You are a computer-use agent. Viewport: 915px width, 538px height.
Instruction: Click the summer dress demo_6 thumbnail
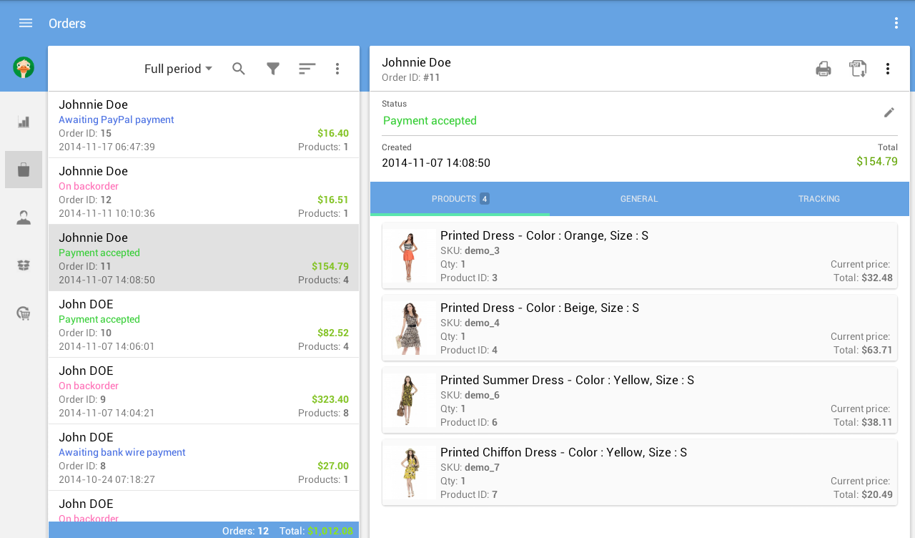pyautogui.click(x=410, y=400)
